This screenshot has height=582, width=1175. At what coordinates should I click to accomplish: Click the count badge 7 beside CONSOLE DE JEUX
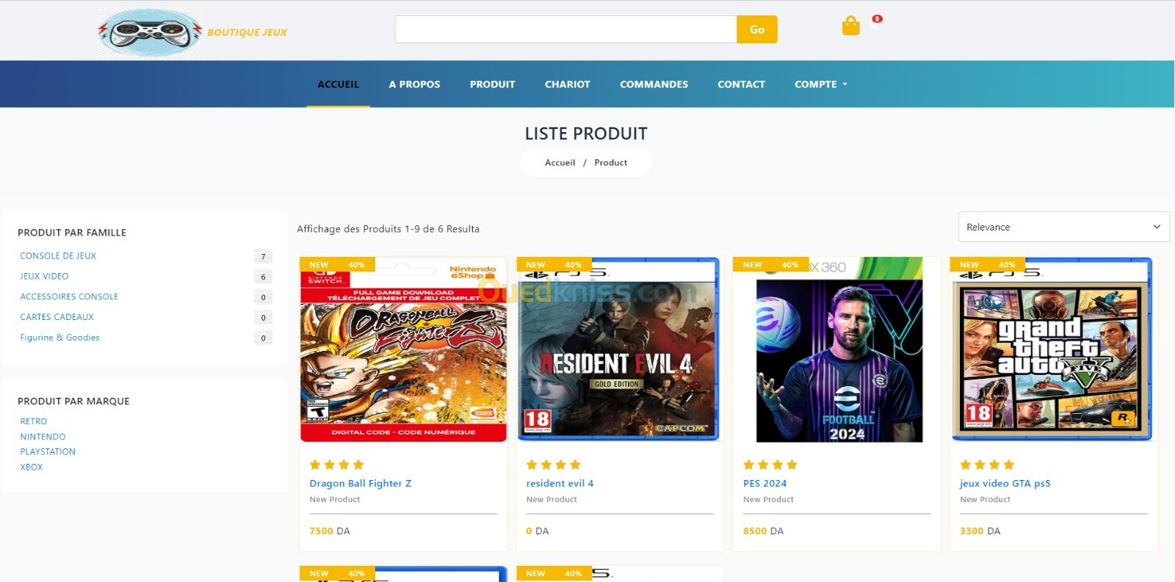(263, 256)
